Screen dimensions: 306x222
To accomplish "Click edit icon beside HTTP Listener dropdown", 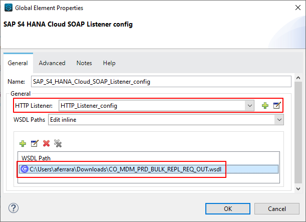I will pos(276,105).
